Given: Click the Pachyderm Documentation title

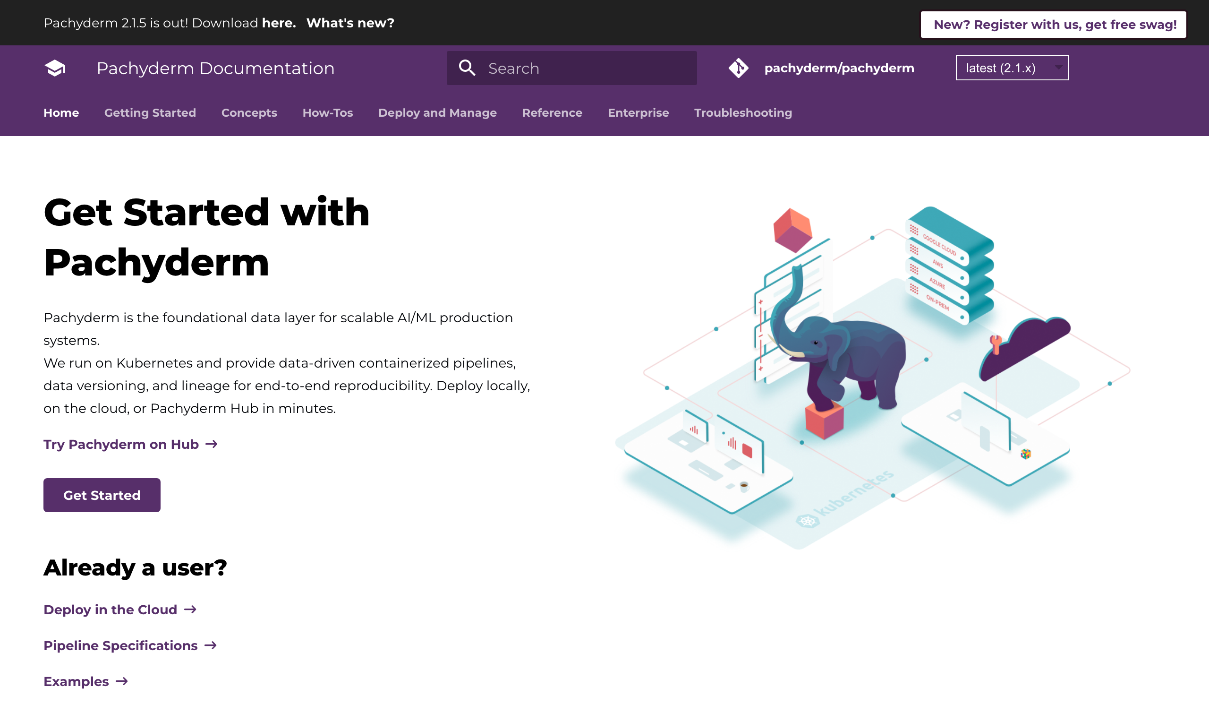Looking at the screenshot, I should click(215, 68).
